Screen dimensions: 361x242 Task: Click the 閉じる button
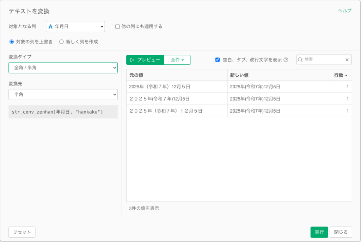[x=341, y=232]
